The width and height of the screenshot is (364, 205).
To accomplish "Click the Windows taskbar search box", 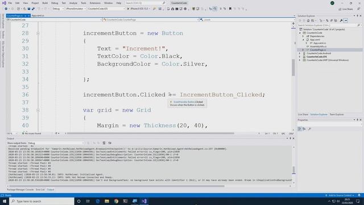I will pyautogui.click(x=42, y=201).
